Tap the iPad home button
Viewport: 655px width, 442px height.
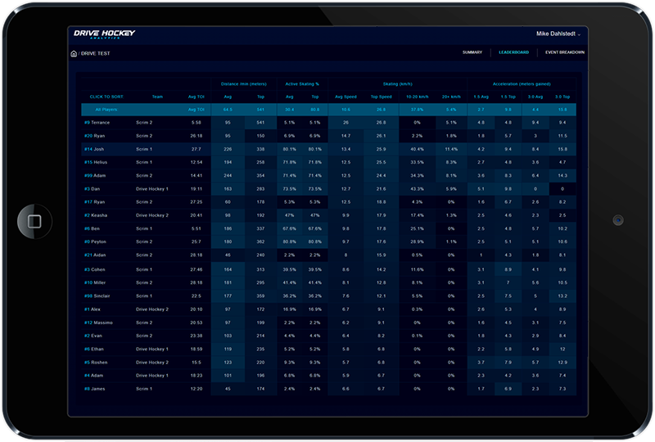(34, 221)
